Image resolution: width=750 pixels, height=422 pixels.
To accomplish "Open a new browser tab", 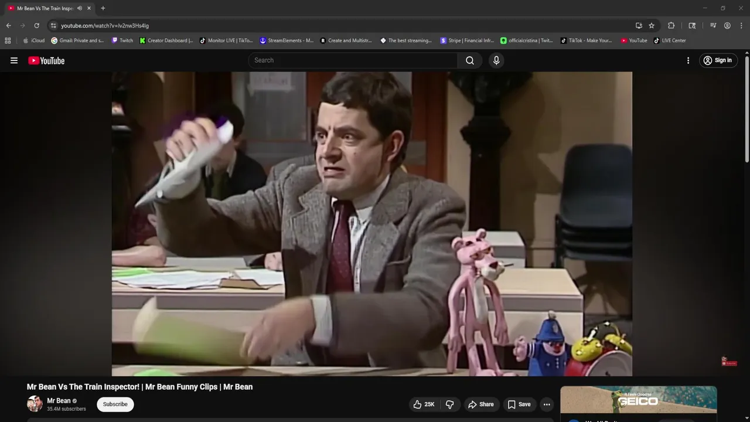I will 103,8.
